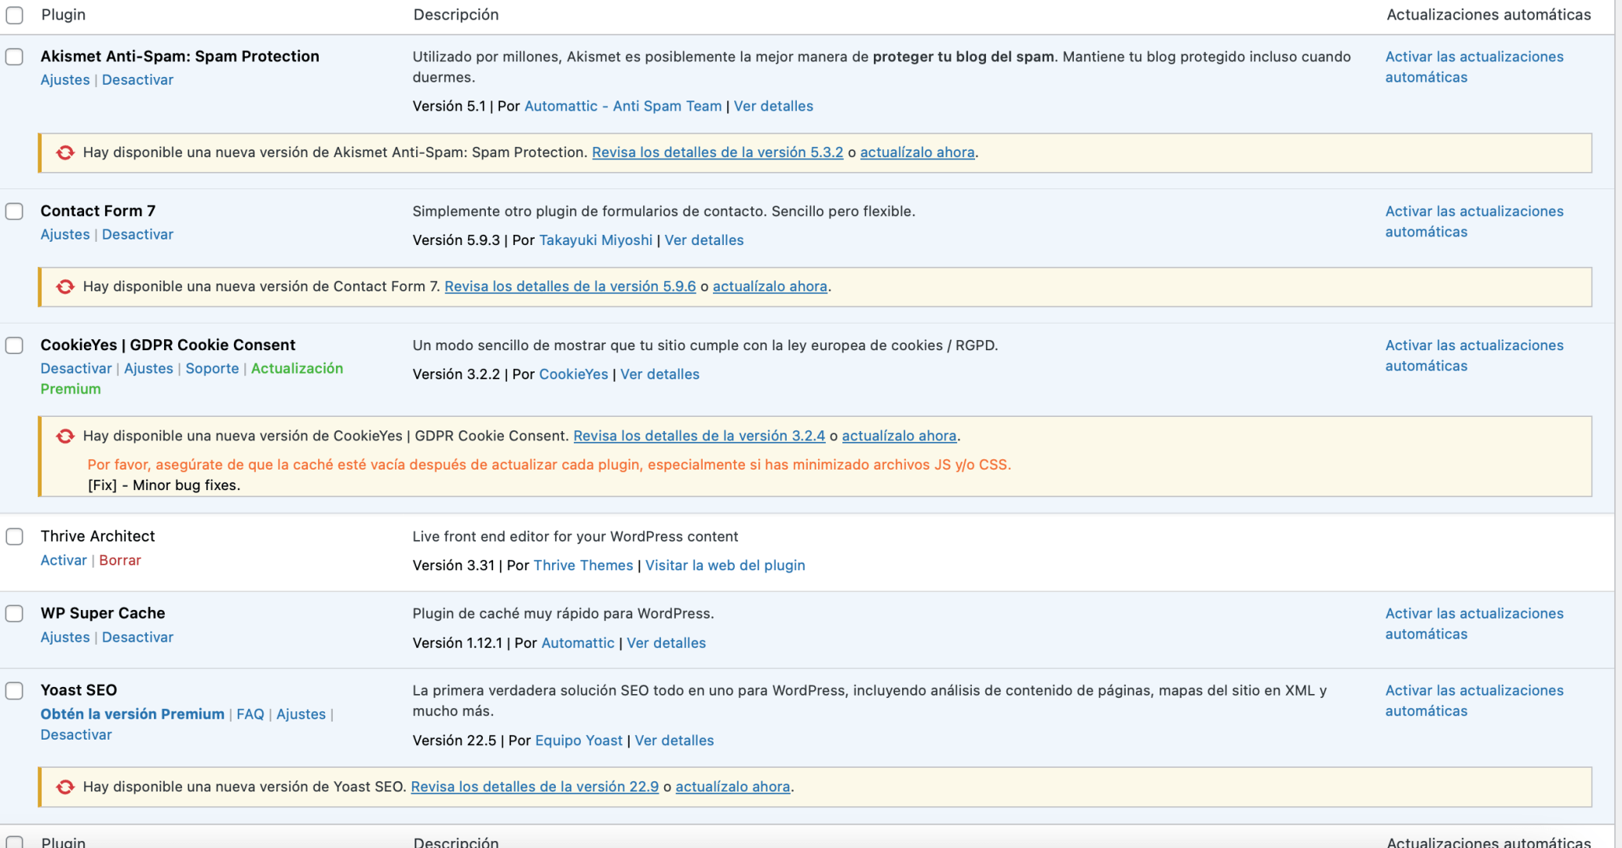Check the select-all checkbox in the top header
This screenshot has height=848, width=1622.
[x=14, y=15]
